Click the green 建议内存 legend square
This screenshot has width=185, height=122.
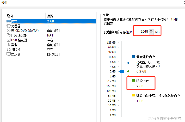pyautogui.click(x=133, y=81)
